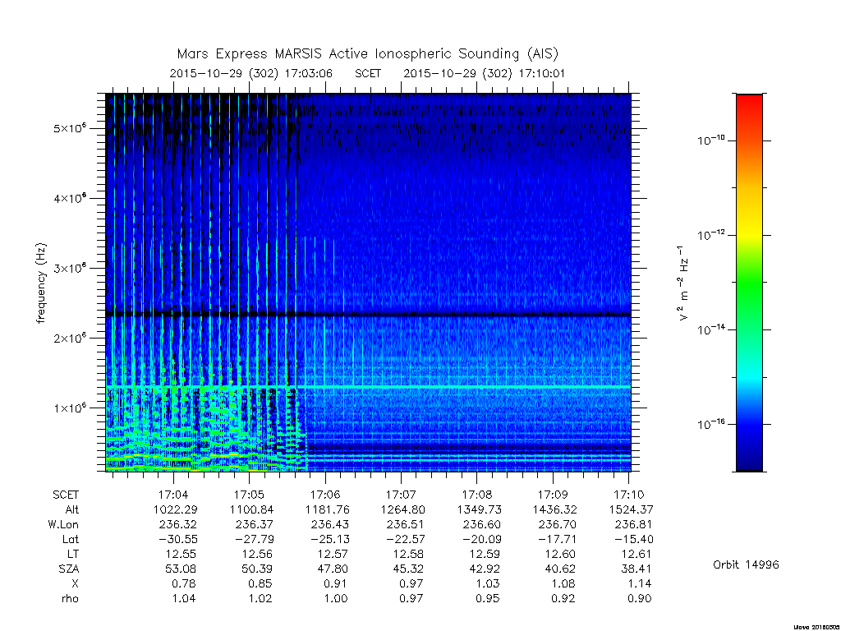
Task: Select the 17:04 time axis label
Action: [173, 495]
